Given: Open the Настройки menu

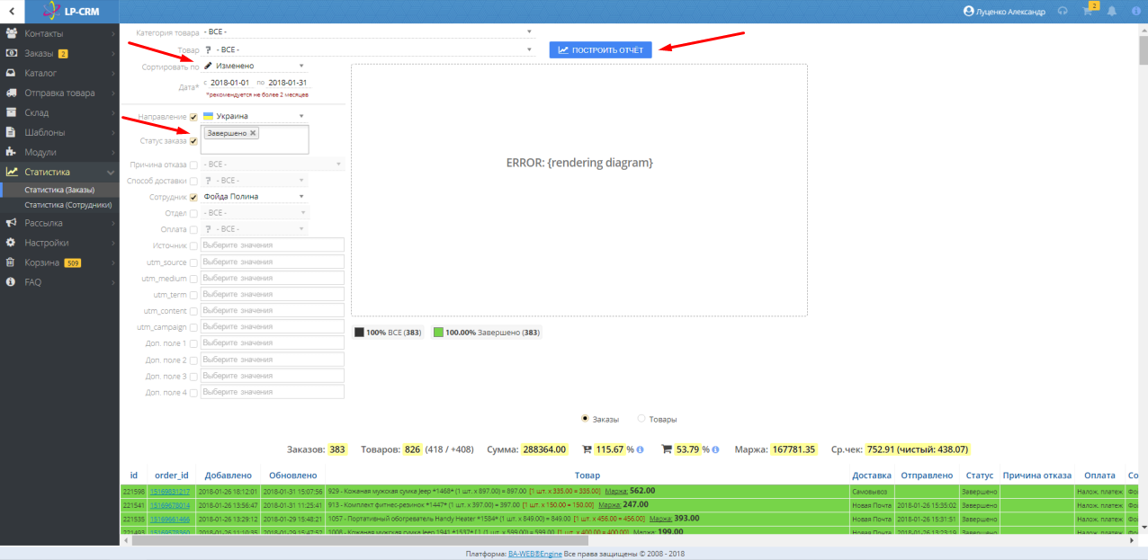Looking at the screenshot, I should (59, 243).
